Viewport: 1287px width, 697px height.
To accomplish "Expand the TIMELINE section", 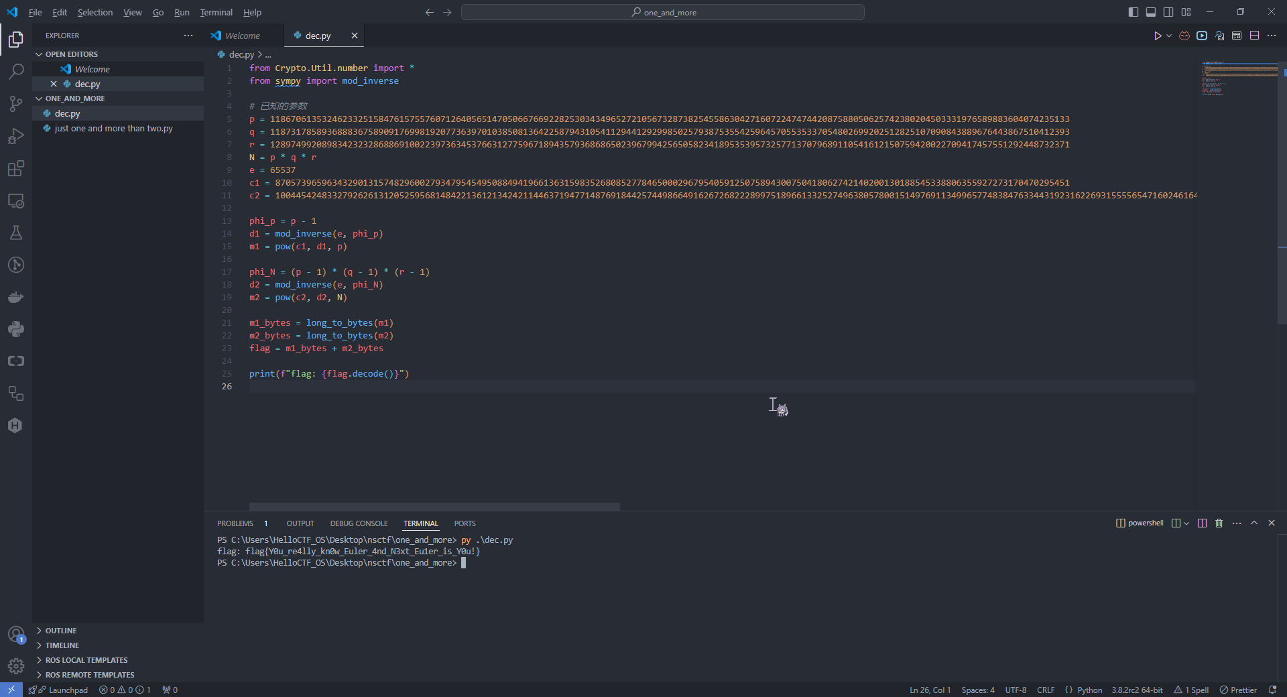I will pyautogui.click(x=62, y=645).
